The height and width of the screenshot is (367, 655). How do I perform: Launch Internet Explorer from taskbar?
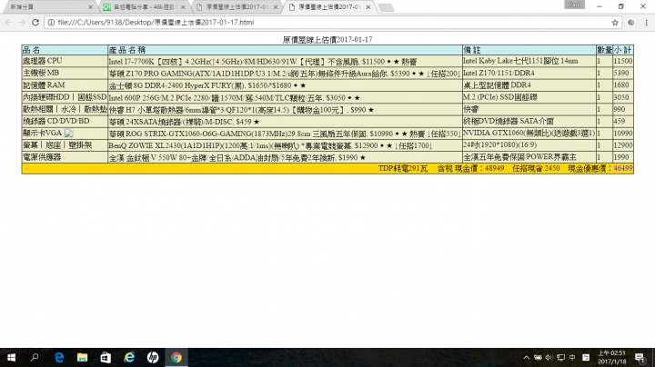(129, 357)
